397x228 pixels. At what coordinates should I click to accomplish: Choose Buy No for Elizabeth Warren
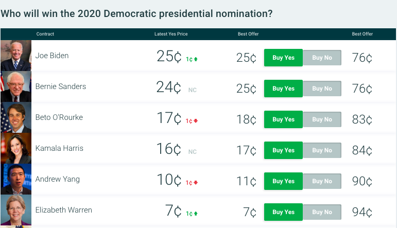tap(322, 212)
